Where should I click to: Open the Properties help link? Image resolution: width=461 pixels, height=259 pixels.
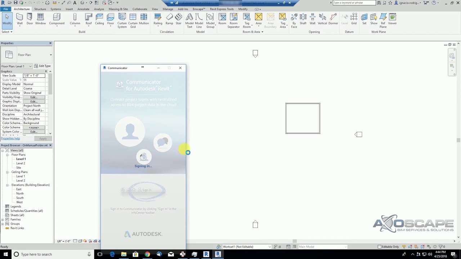10,138
